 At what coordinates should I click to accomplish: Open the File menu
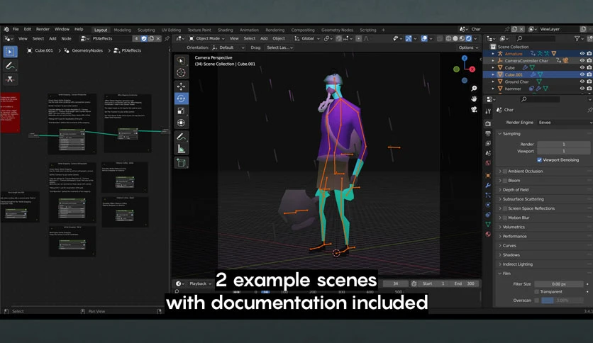point(16,29)
